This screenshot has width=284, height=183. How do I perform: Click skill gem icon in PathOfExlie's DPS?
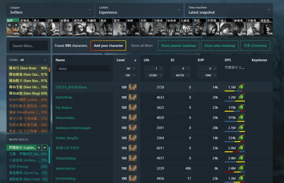point(241,98)
